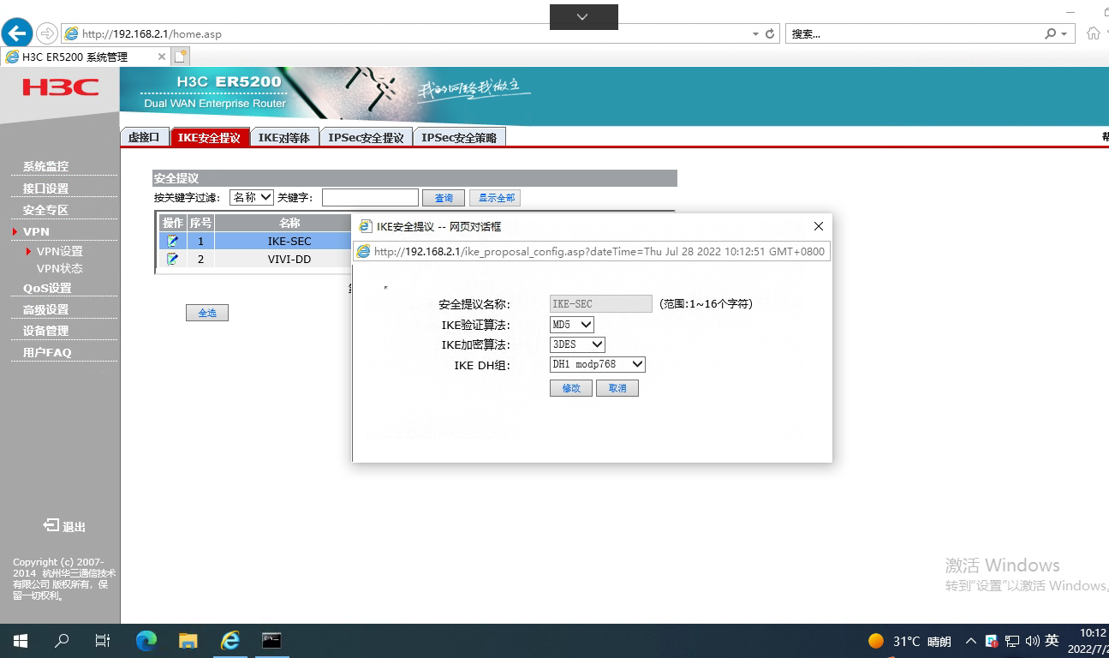Click the 全选 button
The image size is (1109, 658).
pos(207,313)
